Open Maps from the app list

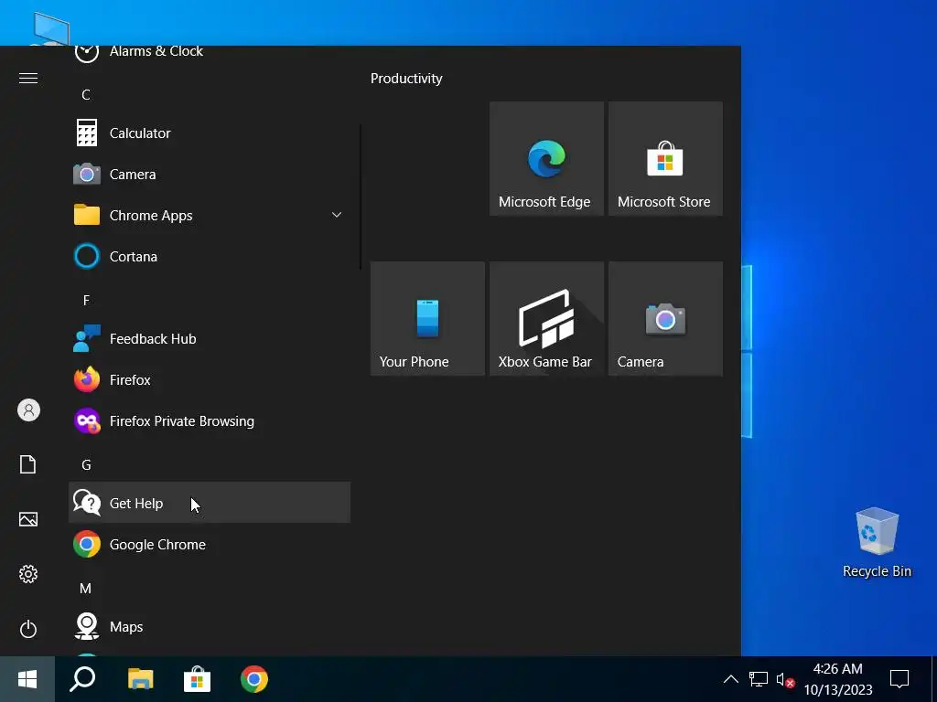tap(210, 626)
